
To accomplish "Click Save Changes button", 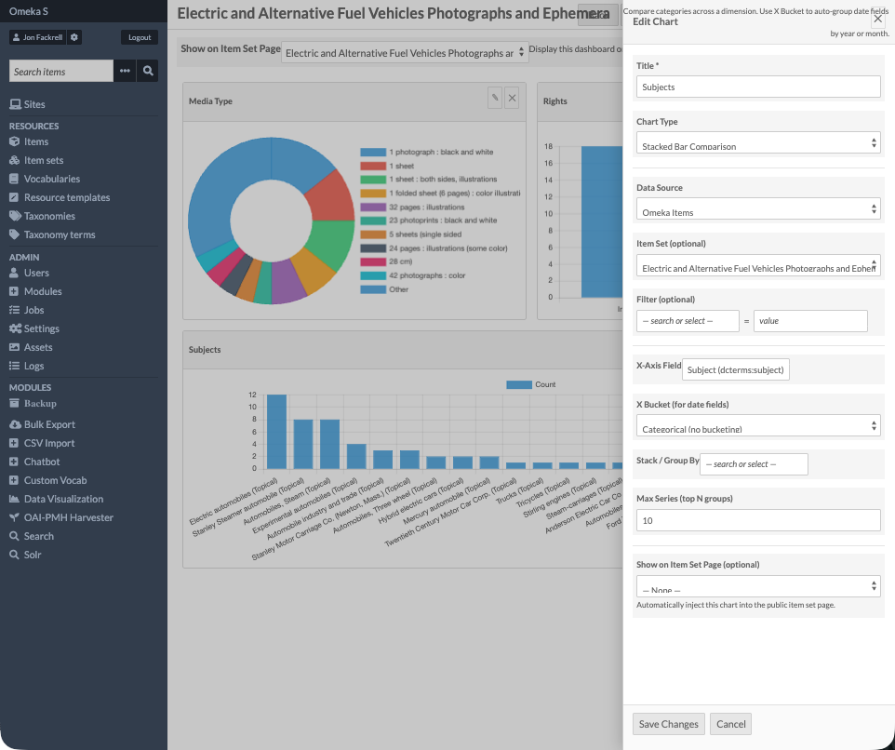I will coord(668,724).
